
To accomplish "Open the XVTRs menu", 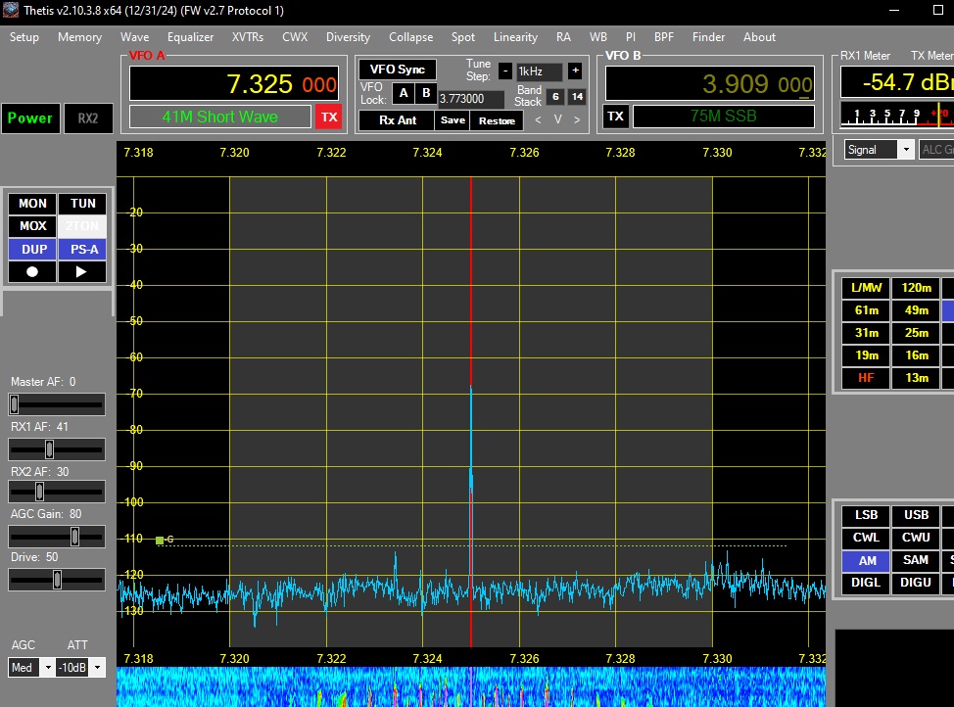I will [x=248, y=37].
